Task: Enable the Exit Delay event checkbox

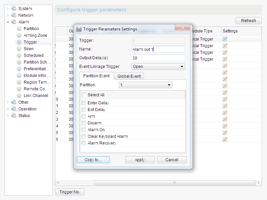Action: click(x=83, y=109)
